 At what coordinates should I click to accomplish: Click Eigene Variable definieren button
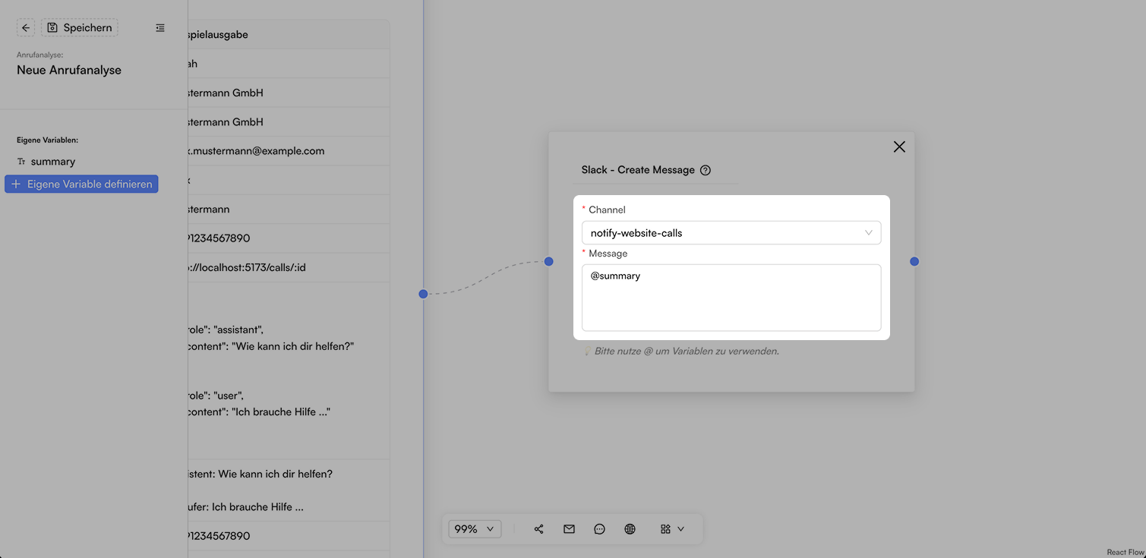81,184
